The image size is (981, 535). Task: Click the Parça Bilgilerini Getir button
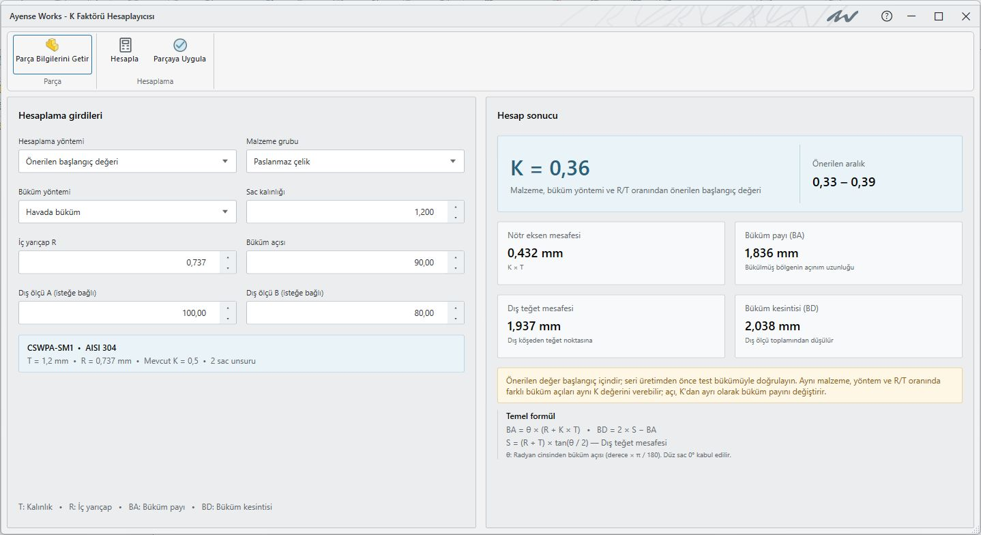click(x=53, y=55)
